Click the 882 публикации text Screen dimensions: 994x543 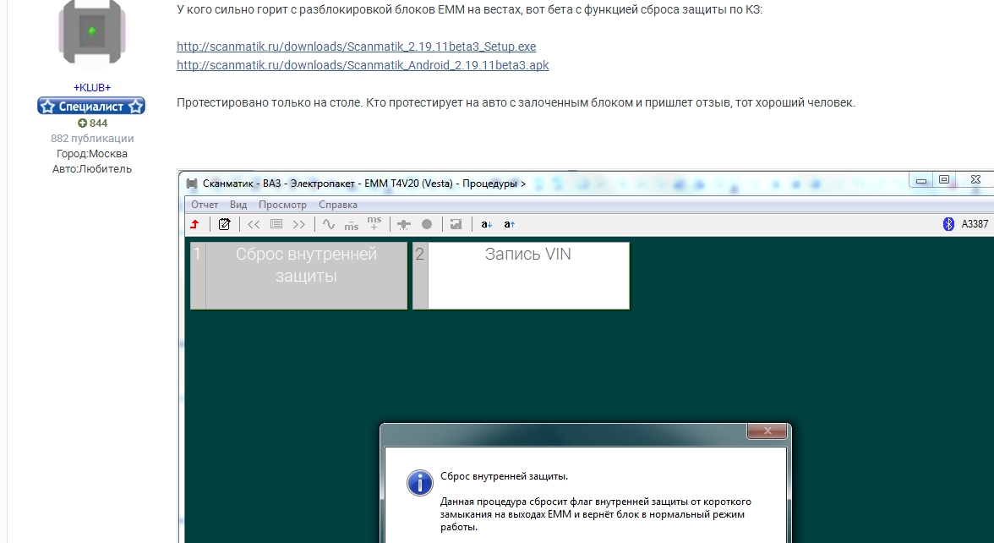tap(93, 139)
